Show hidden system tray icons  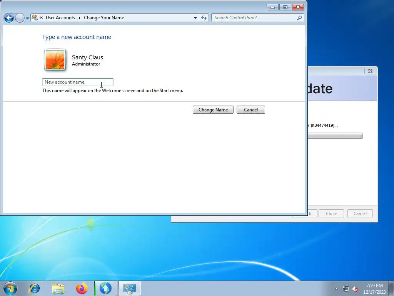pos(336,289)
